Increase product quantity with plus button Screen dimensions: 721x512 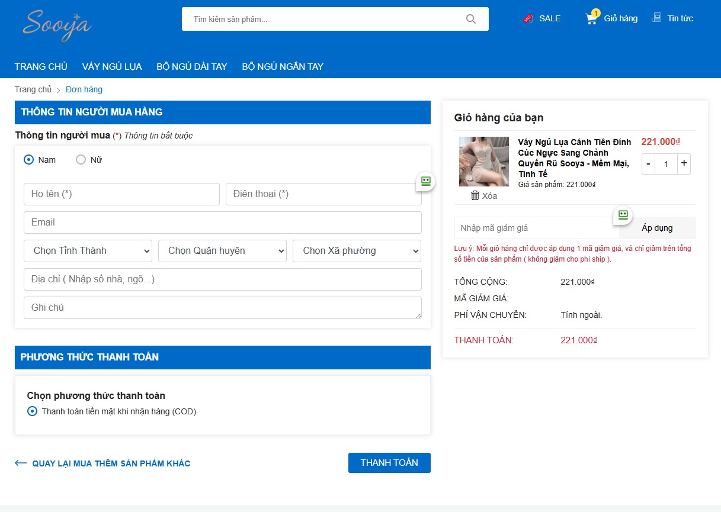pos(684,163)
